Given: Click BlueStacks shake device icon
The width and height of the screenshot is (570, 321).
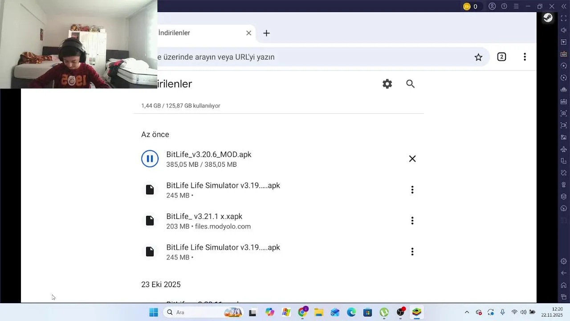Looking at the screenshot, I should [x=564, y=173].
